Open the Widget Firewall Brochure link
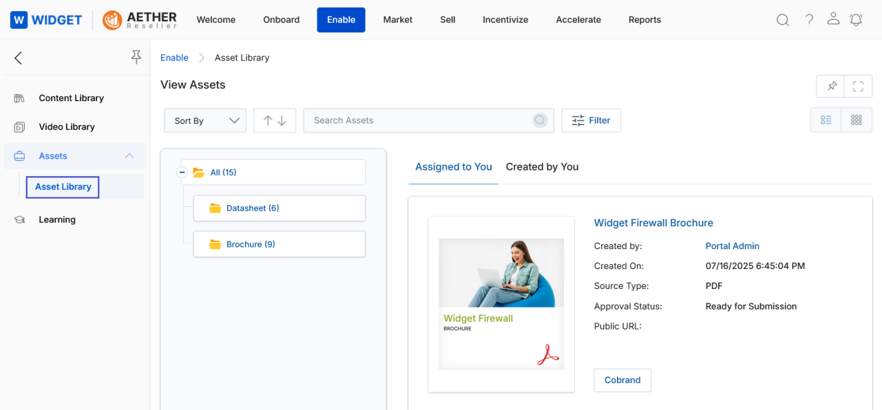The image size is (882, 410). click(653, 223)
